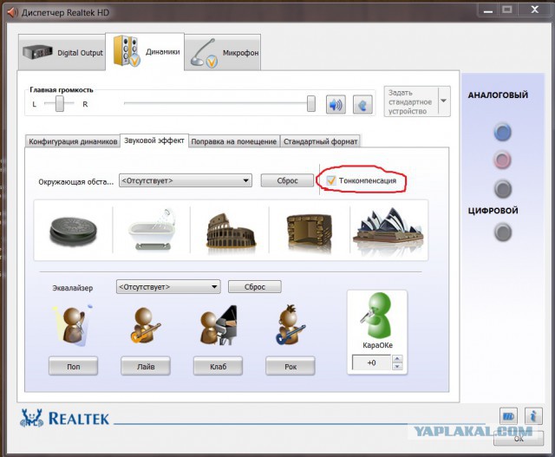Close the Диспетчер Realtek HD window

(534, 10)
